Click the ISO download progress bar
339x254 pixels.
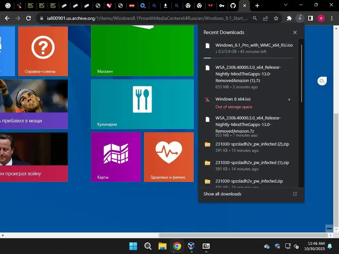point(248,58)
